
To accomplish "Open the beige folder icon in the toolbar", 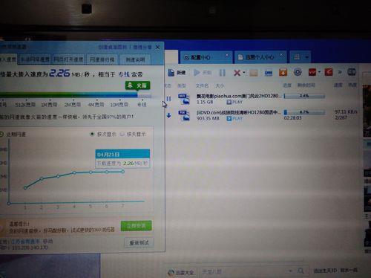I will 254,73.
